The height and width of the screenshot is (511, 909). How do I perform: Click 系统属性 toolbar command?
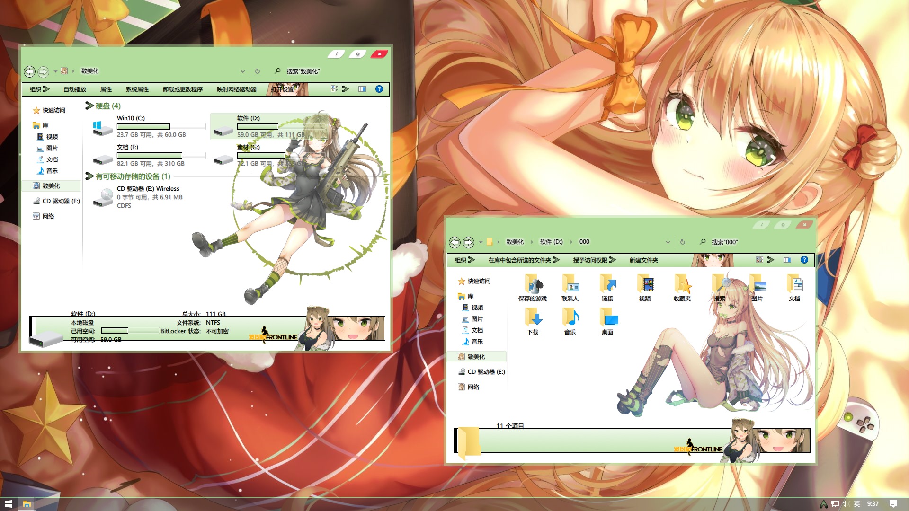(x=137, y=89)
